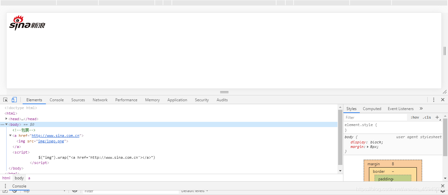Toggle the .cls element classes panel
Viewport: 448px width, 195px height.
(x=427, y=117)
